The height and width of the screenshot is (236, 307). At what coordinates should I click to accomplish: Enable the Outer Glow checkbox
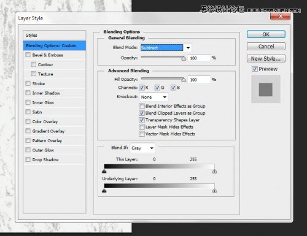tap(28, 150)
